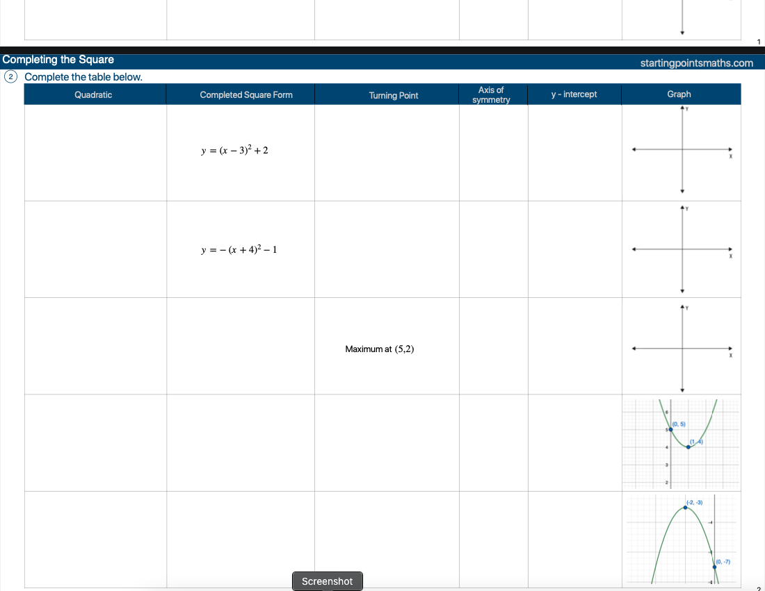This screenshot has width=765, height=591.
Task: Select the Completing the Square title
Action: point(58,60)
